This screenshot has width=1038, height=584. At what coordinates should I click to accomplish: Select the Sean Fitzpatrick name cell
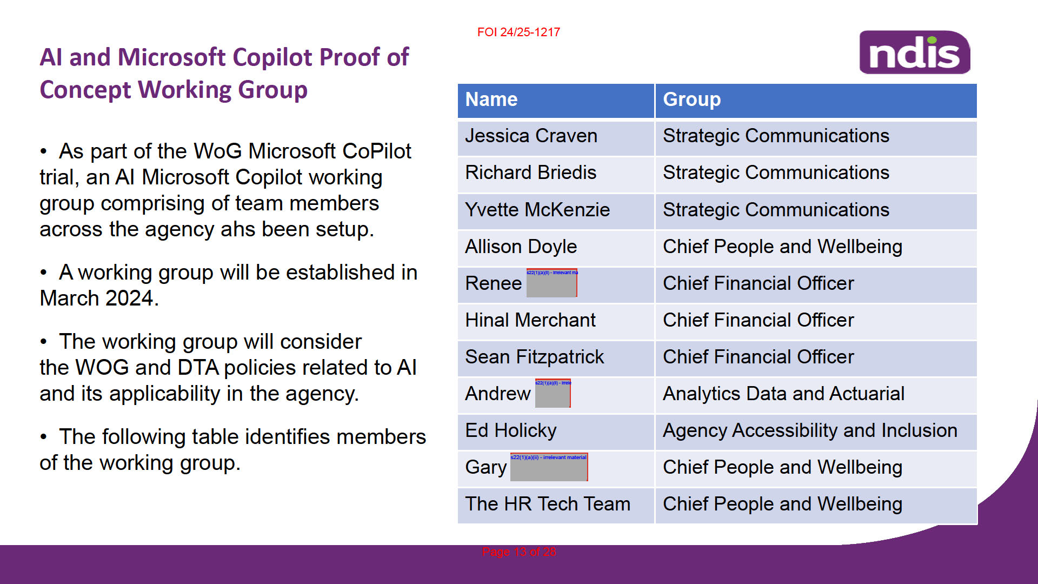point(556,359)
